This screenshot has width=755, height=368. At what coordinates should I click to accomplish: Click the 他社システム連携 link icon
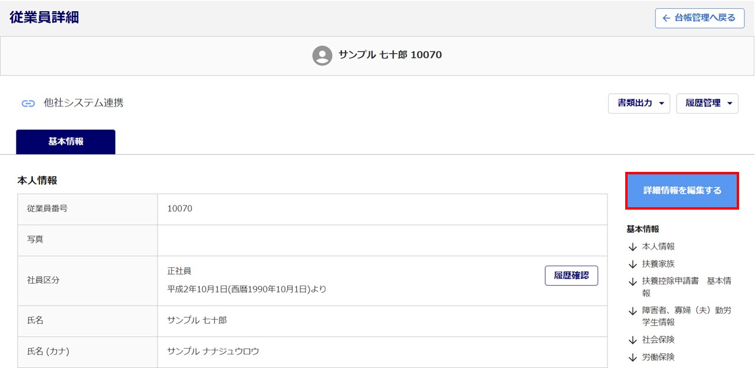coord(28,104)
